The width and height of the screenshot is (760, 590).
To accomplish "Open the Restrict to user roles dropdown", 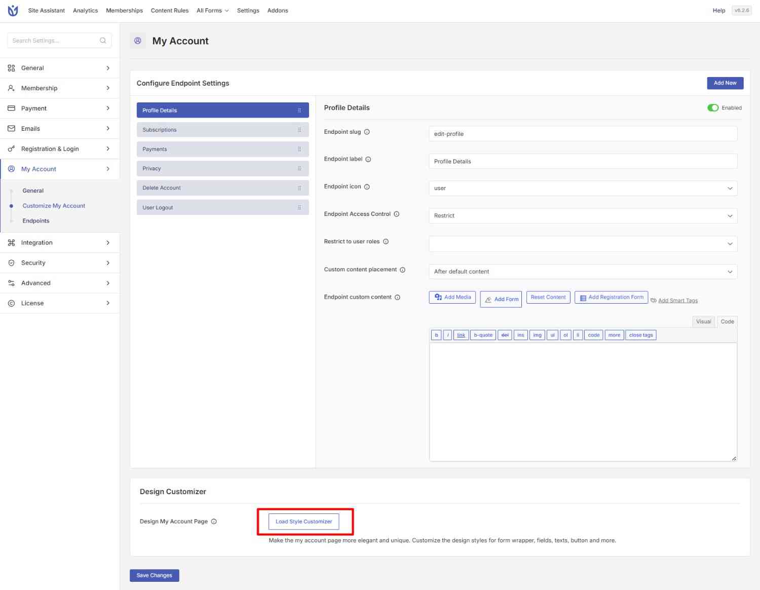I will pyautogui.click(x=583, y=244).
